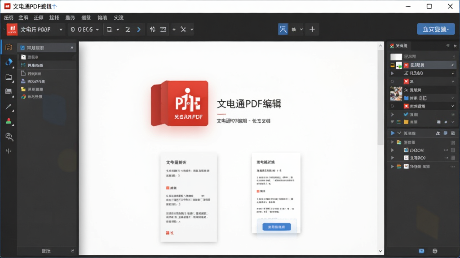Viewport: 460px width, 258px height.
Task: Close the left panel using its X
Action: [x=72, y=47]
